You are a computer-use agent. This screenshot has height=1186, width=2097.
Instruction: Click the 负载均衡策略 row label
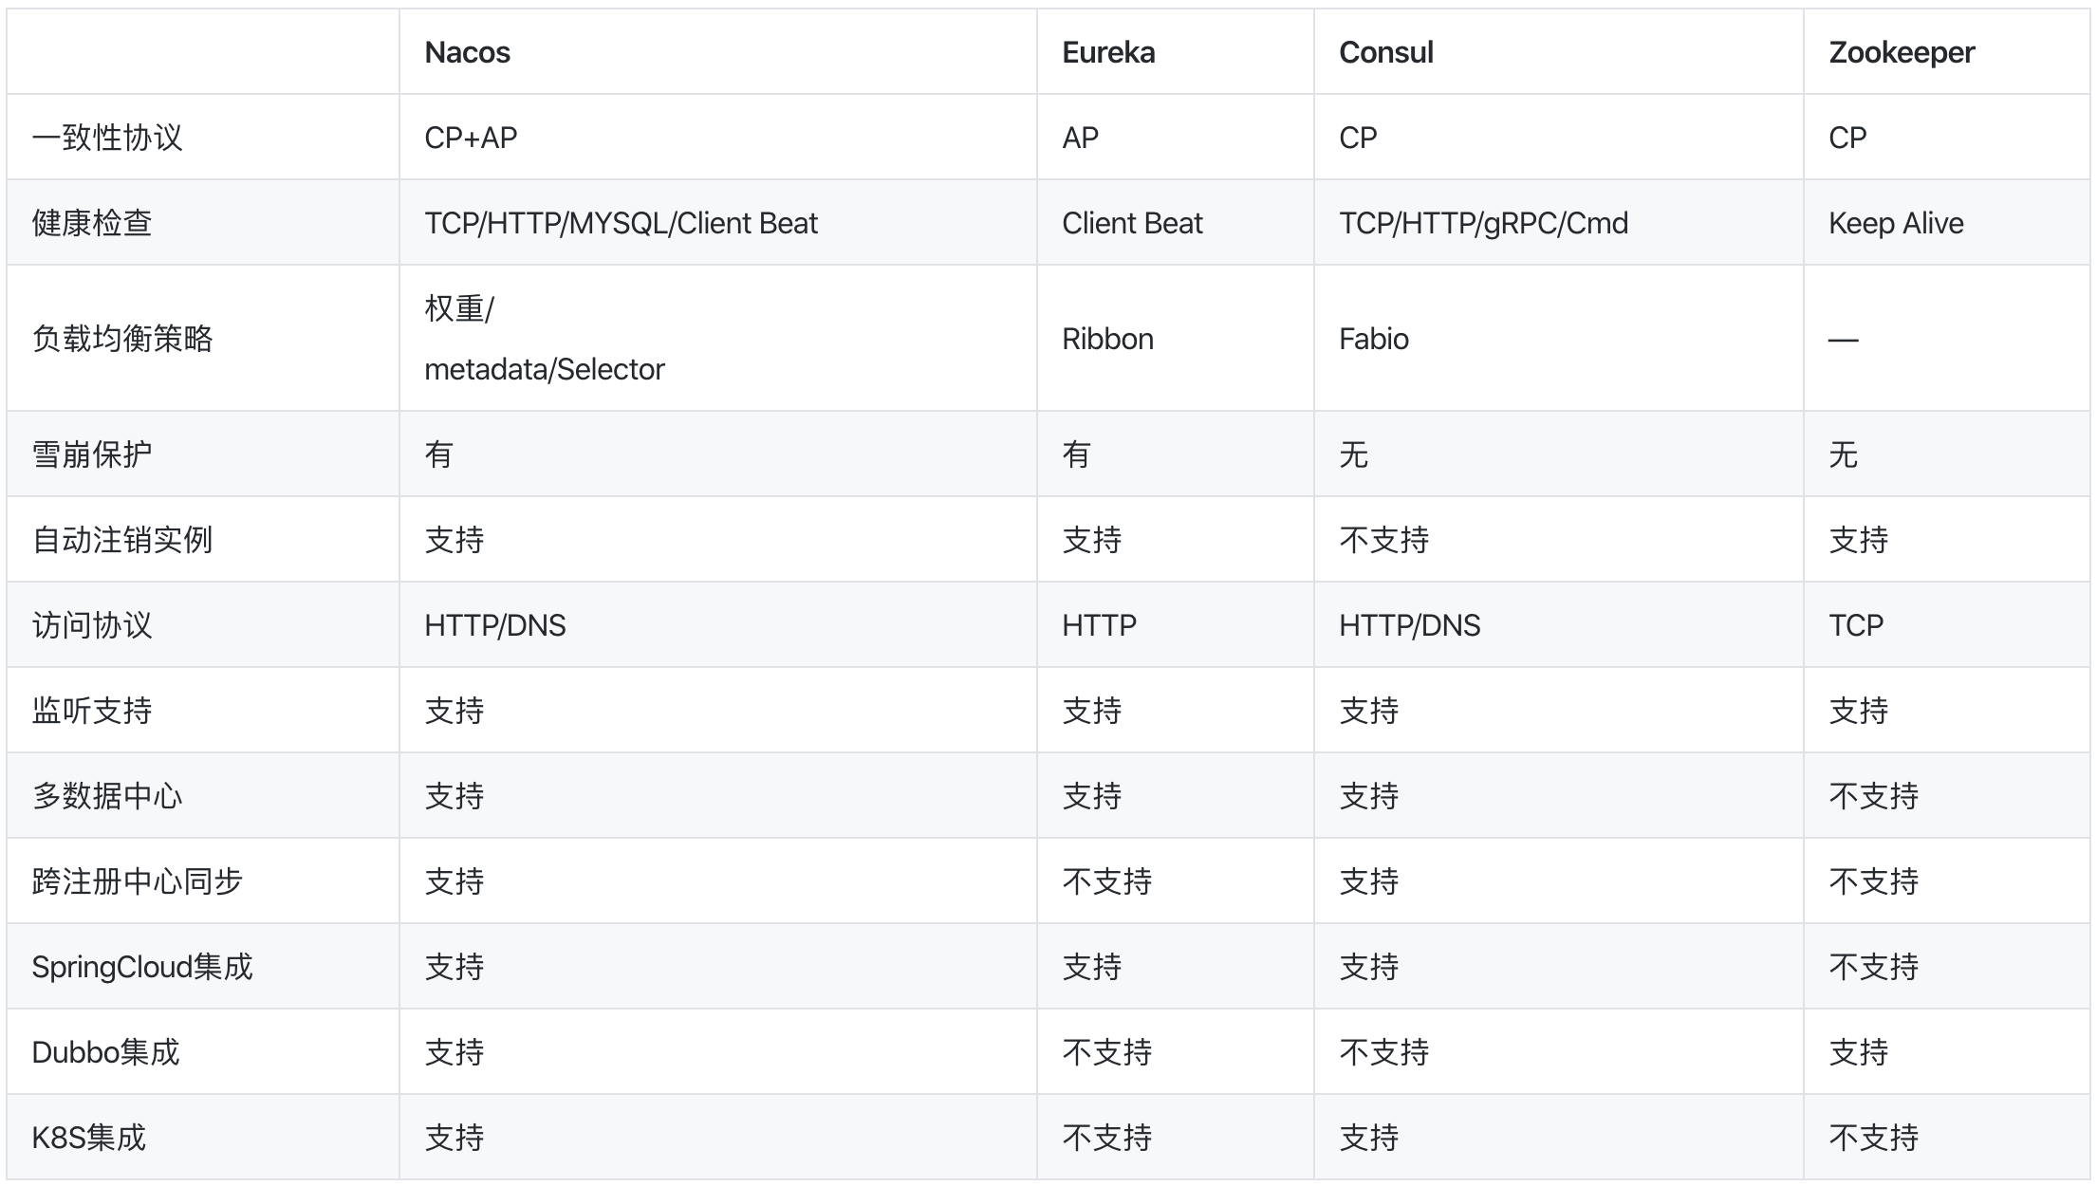pyautogui.click(x=121, y=339)
